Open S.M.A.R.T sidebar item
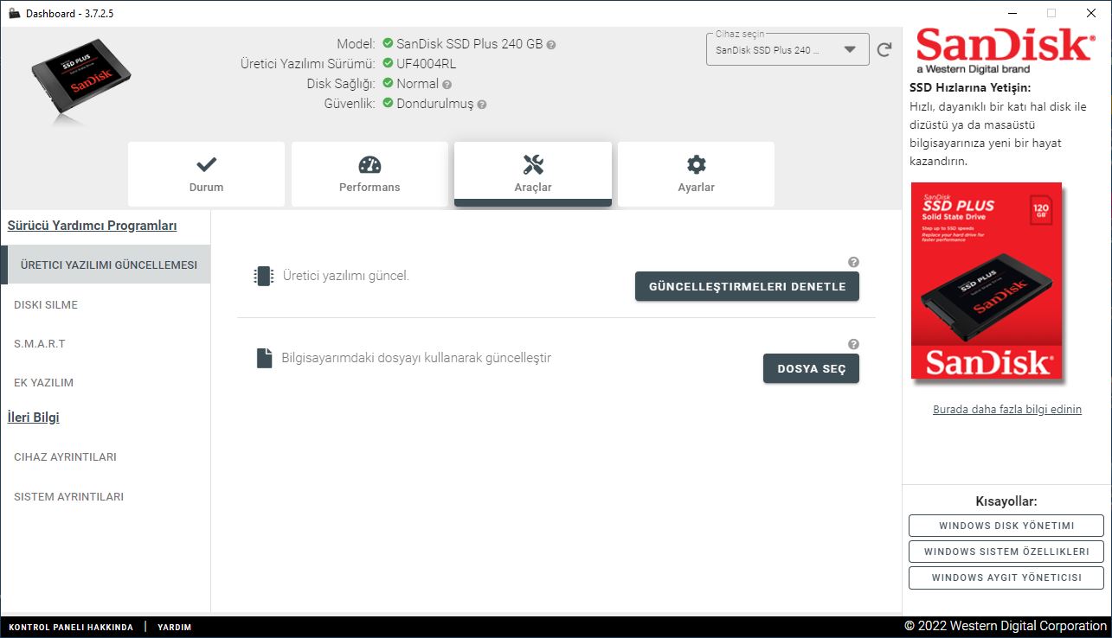Screen dimensions: 1112x638 pos(105,343)
